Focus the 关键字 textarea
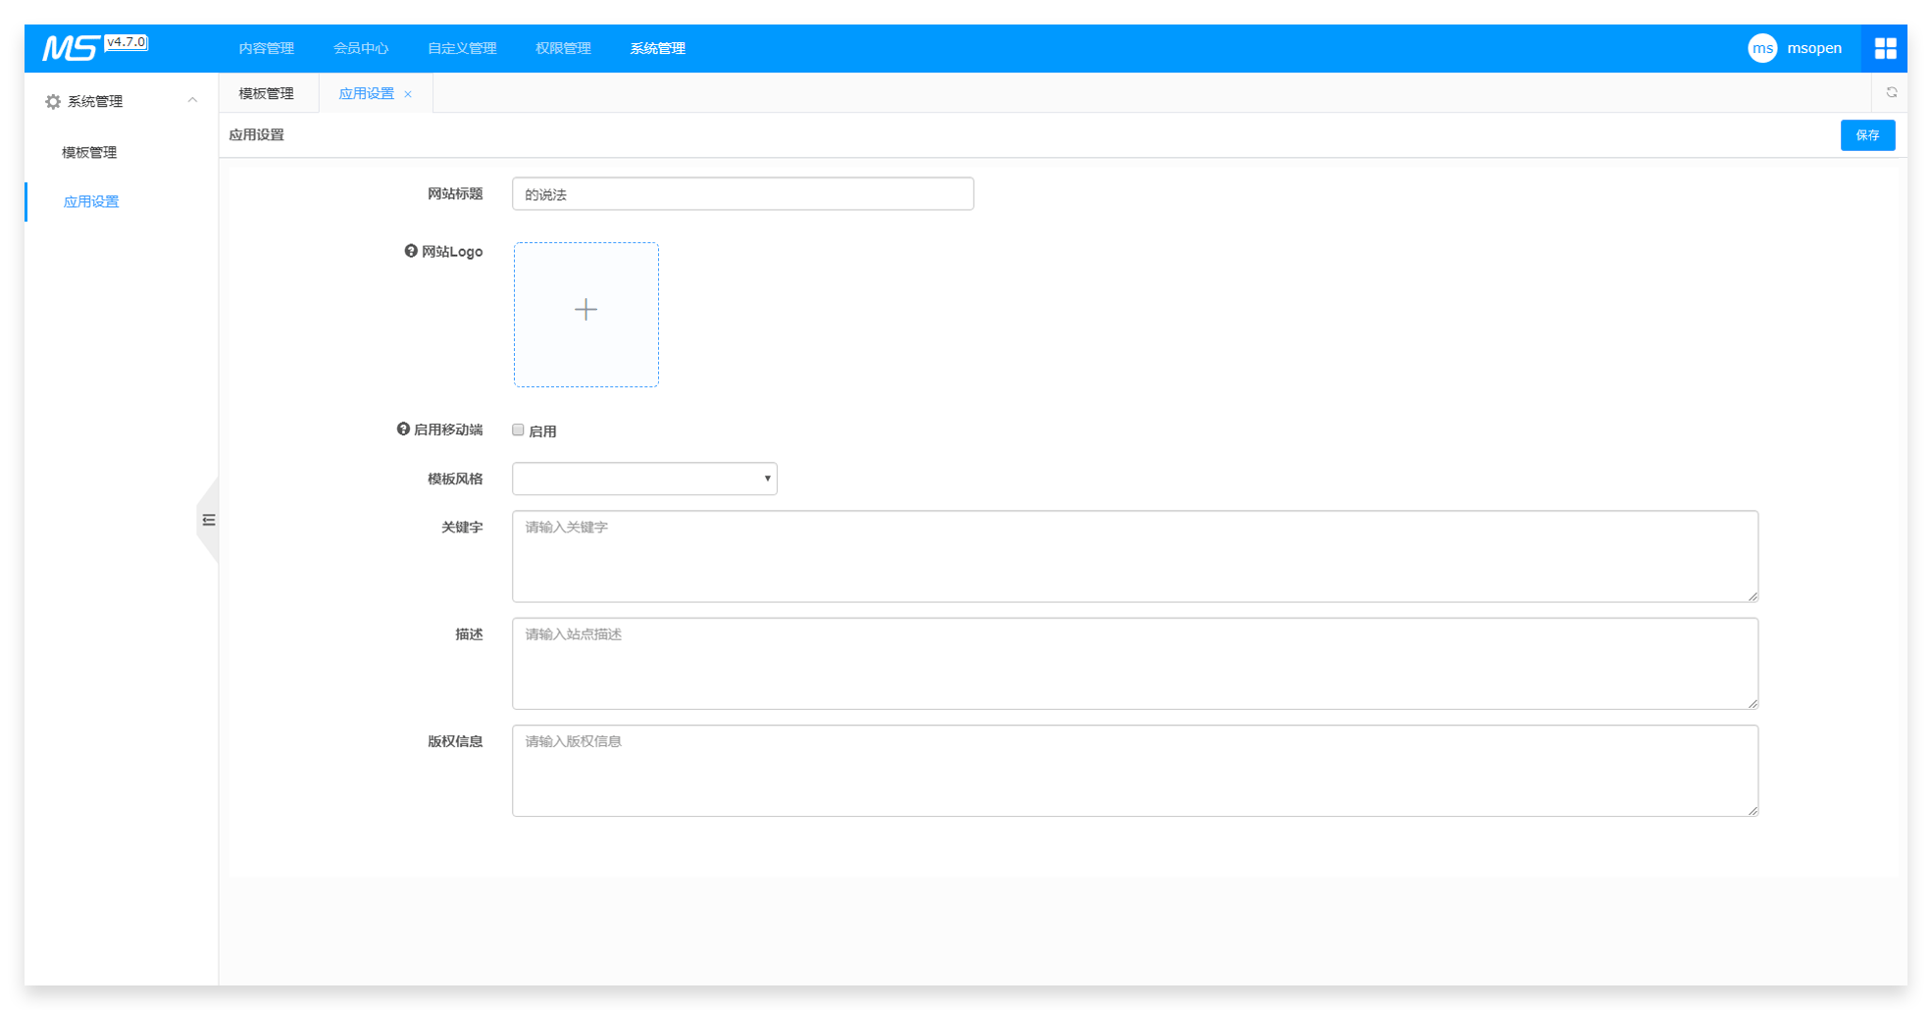 pos(1135,556)
